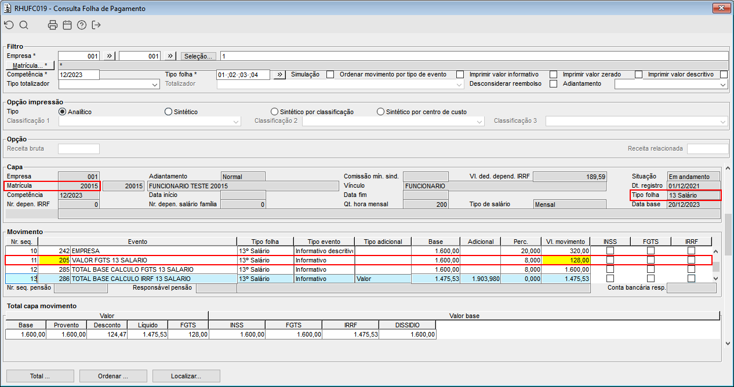Click the magnifier search toolbar icon
The image size is (734, 387).
tap(24, 25)
